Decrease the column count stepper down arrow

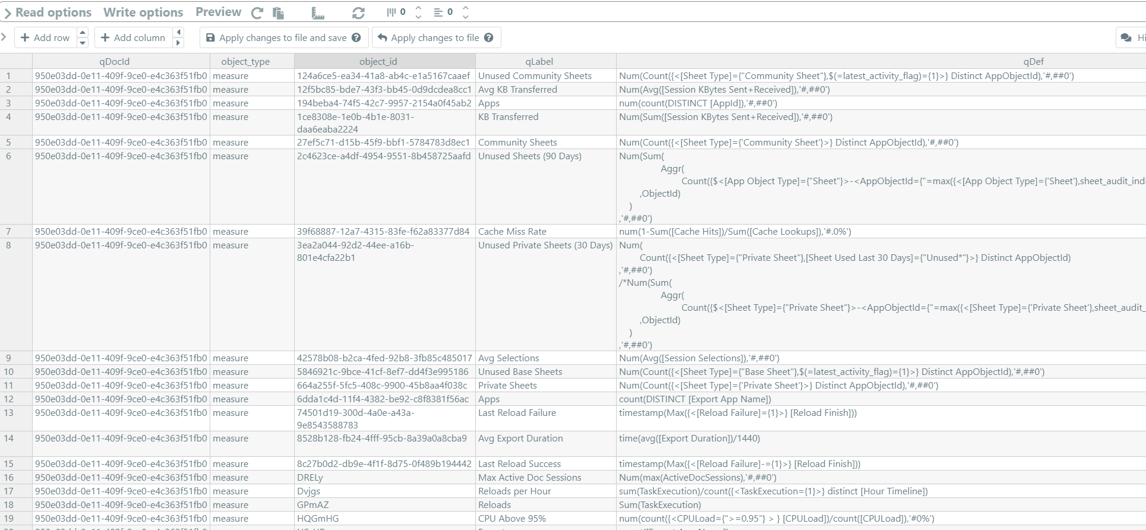click(418, 16)
